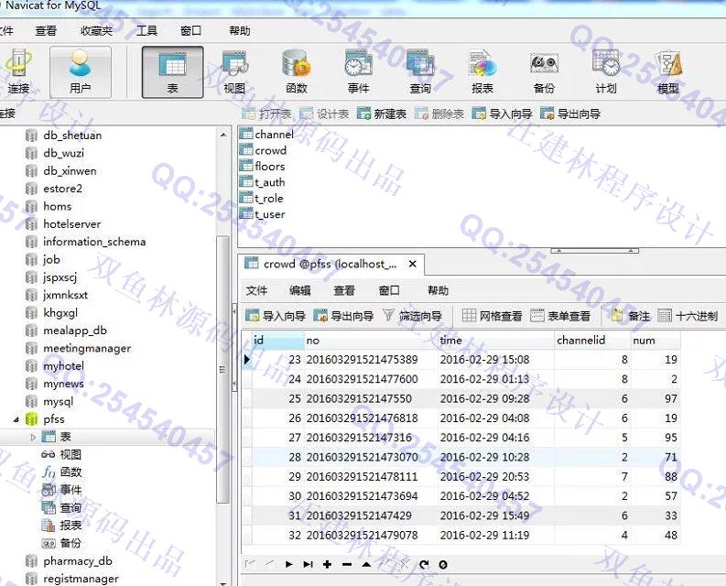Viewport: 726px width, 586px height.
Task: Click 导入向导 in the object toolbar
Action: tap(502, 114)
